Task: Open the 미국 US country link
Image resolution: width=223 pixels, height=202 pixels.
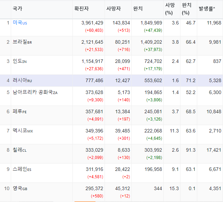Action: (20, 23)
